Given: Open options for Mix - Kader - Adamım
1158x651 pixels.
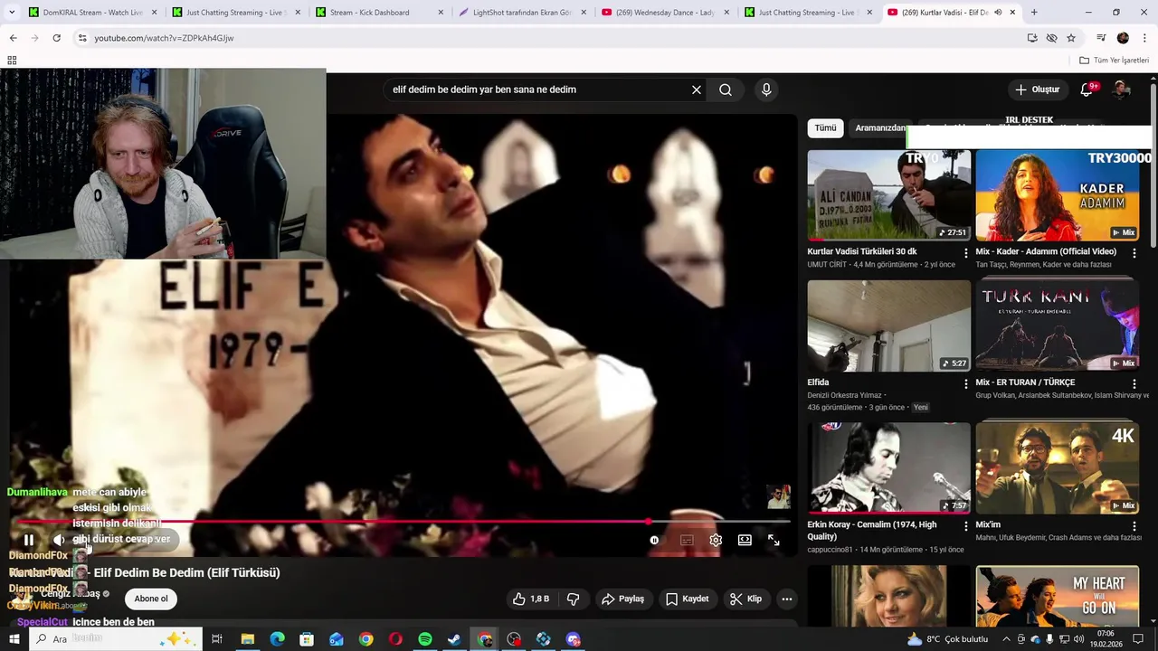Looking at the screenshot, I should (x=1134, y=253).
